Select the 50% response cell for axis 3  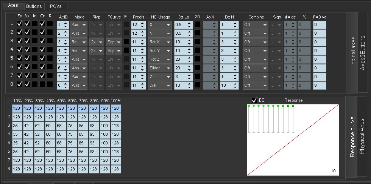[61, 125]
